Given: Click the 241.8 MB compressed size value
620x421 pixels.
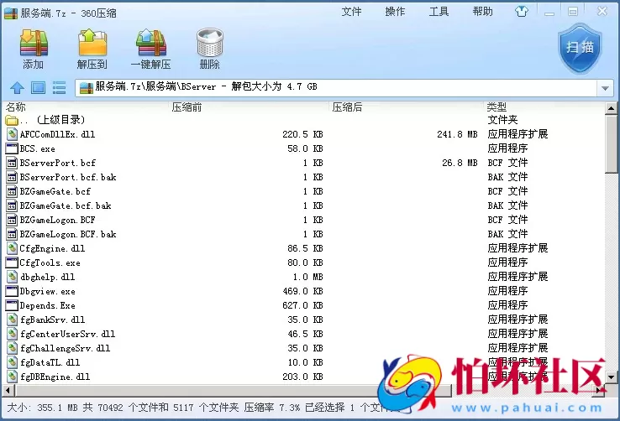Looking at the screenshot, I should pyautogui.click(x=457, y=134).
